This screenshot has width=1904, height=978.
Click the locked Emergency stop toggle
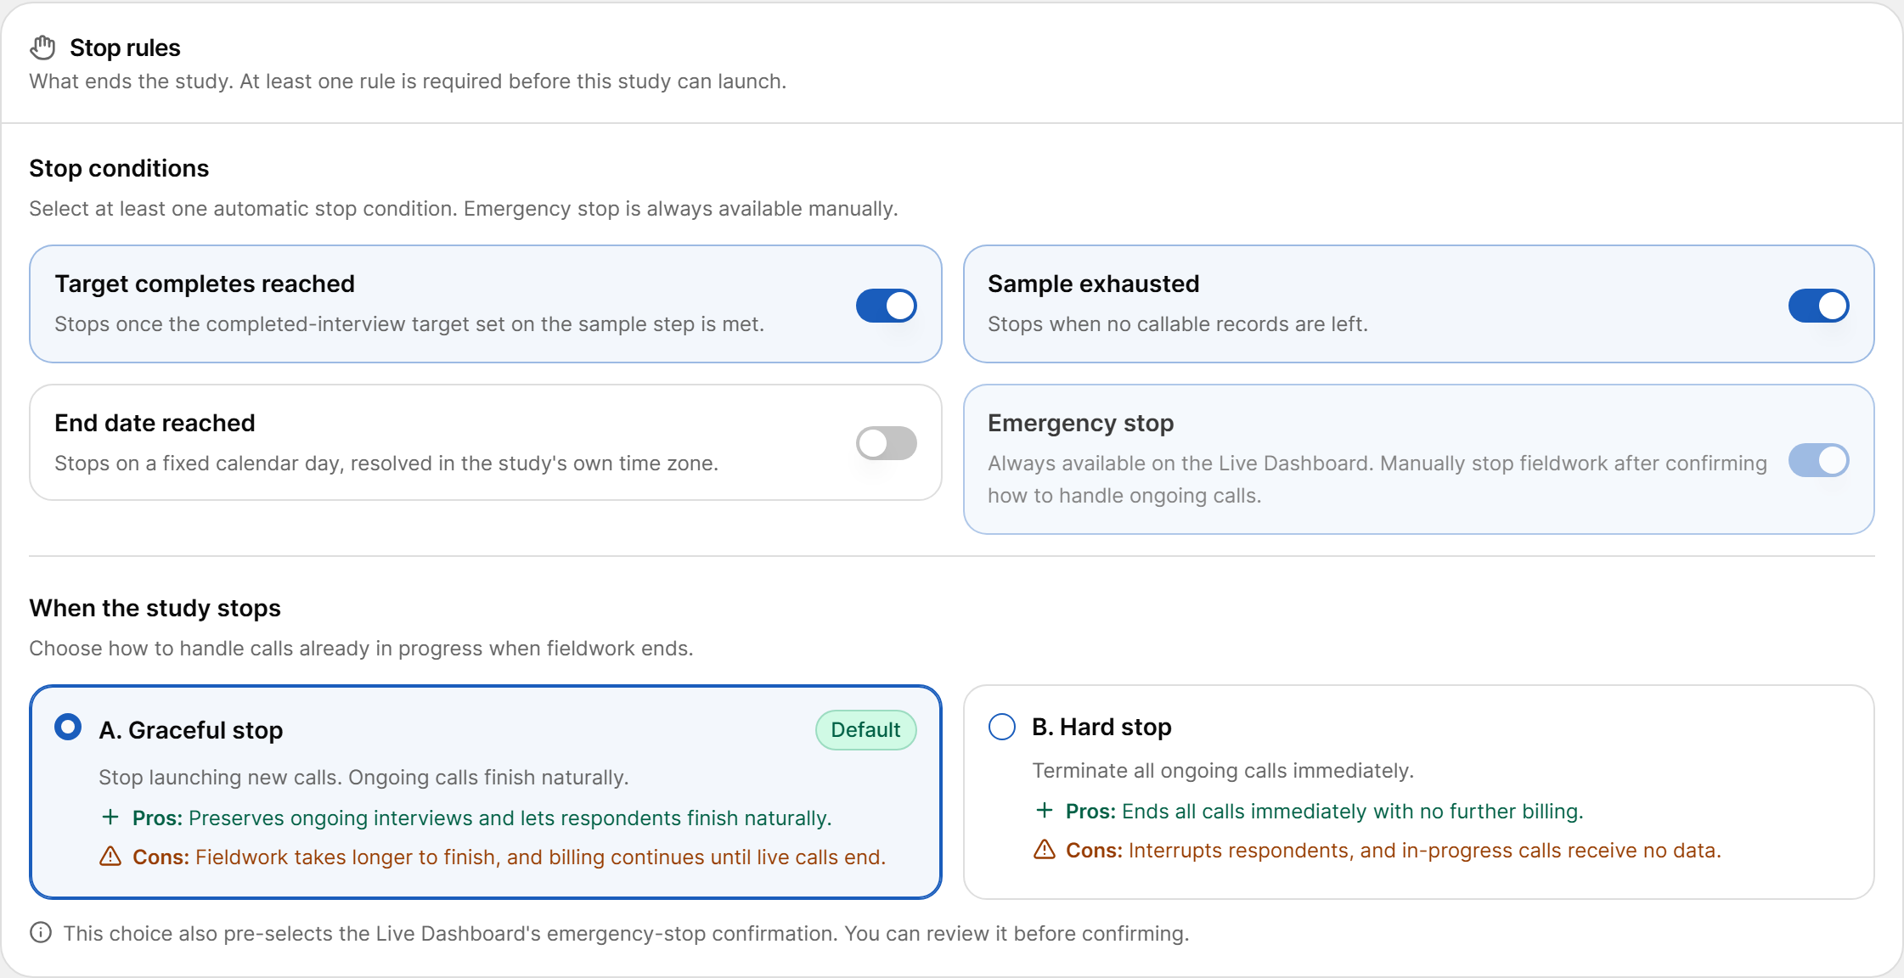coord(1819,460)
